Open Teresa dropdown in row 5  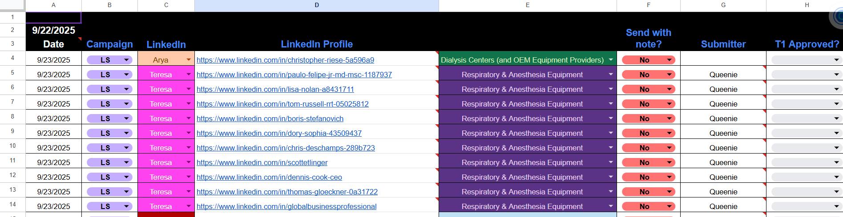(189, 75)
